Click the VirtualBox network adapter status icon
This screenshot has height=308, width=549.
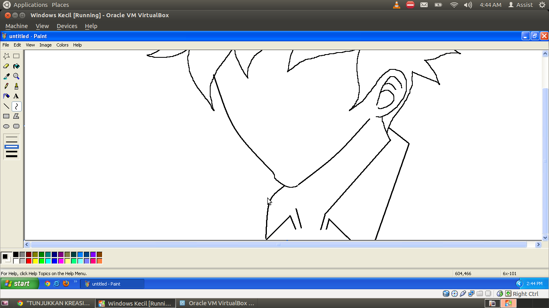click(471, 294)
